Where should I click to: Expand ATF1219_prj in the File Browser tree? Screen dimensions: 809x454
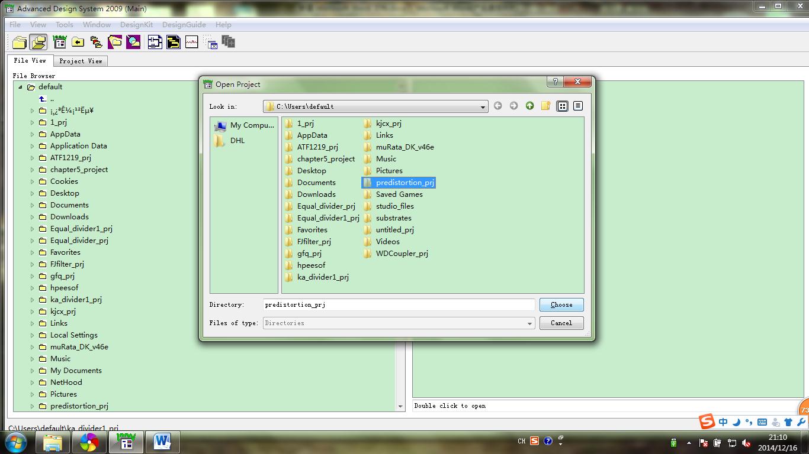[x=33, y=158]
